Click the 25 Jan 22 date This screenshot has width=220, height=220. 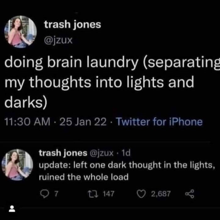(x=83, y=122)
